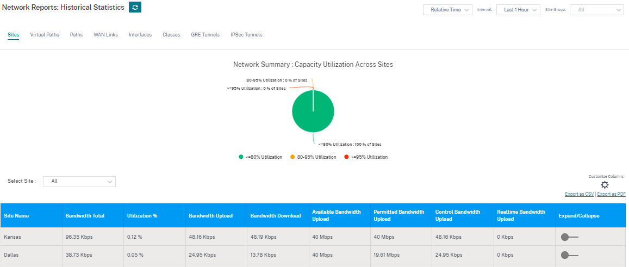Toggle the Expand/Collapse switch for Kansas
Image resolution: width=629 pixels, height=267 pixels.
point(569,237)
